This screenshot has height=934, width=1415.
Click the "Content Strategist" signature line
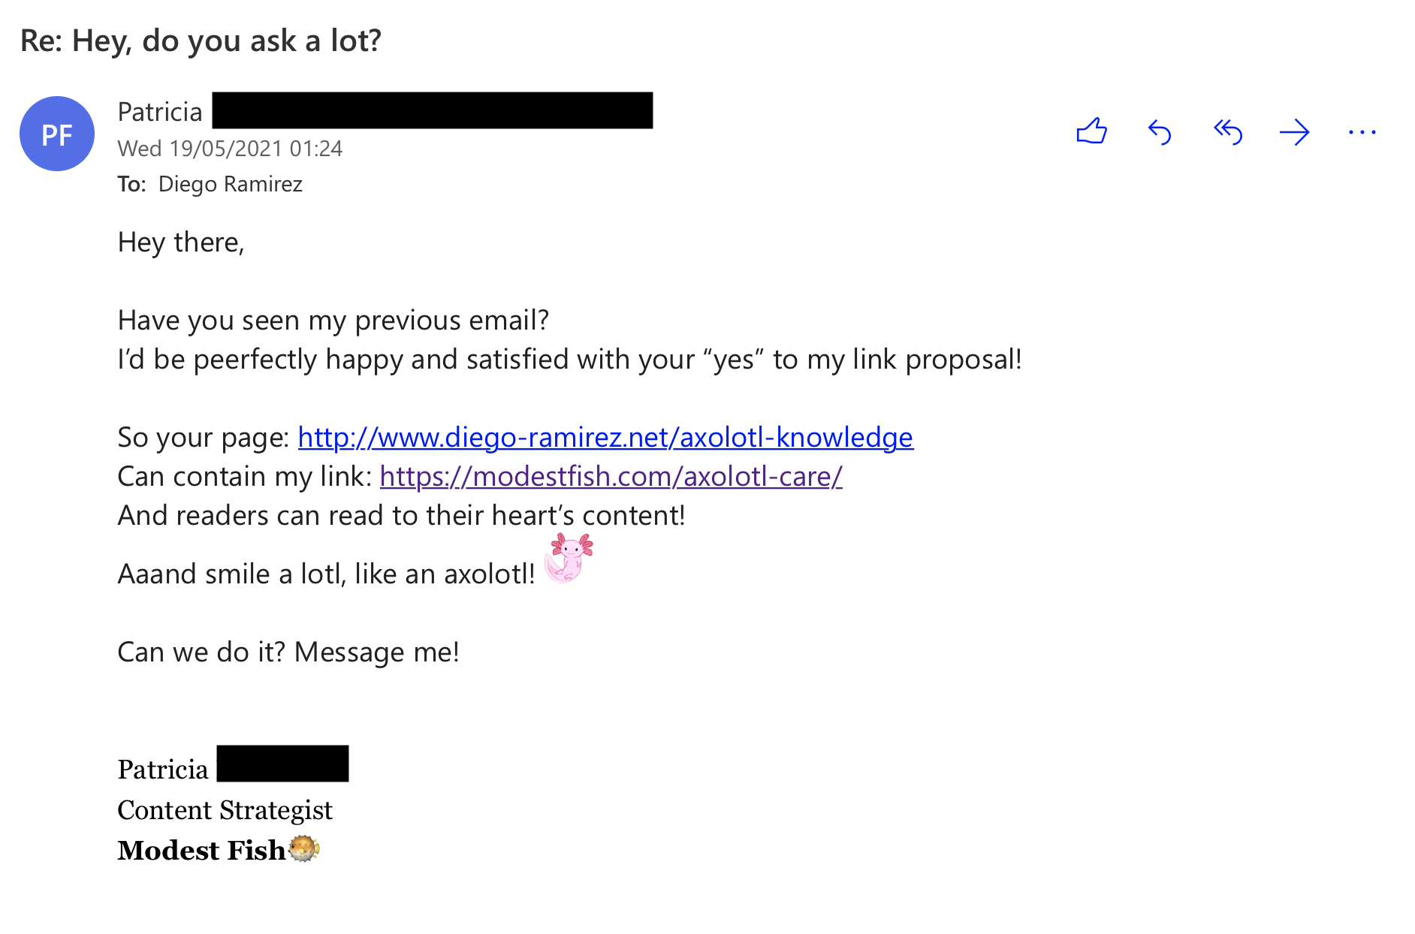[225, 810]
